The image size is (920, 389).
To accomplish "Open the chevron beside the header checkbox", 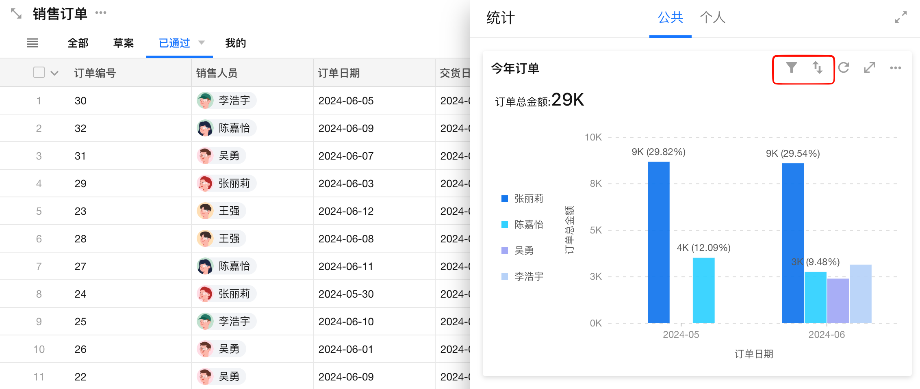I will [x=54, y=73].
